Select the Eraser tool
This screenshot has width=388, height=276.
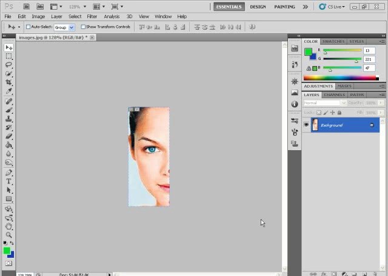8,136
